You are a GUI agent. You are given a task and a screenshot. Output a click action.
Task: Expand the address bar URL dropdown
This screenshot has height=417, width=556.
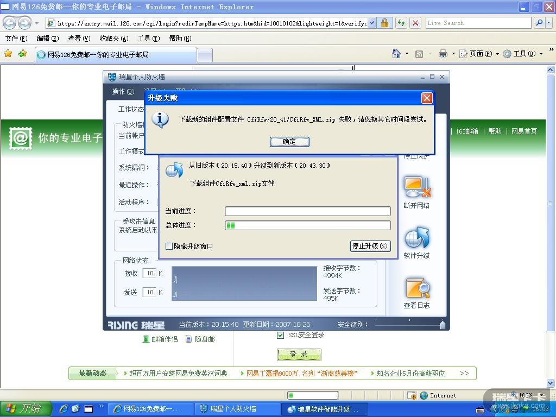[371, 23]
